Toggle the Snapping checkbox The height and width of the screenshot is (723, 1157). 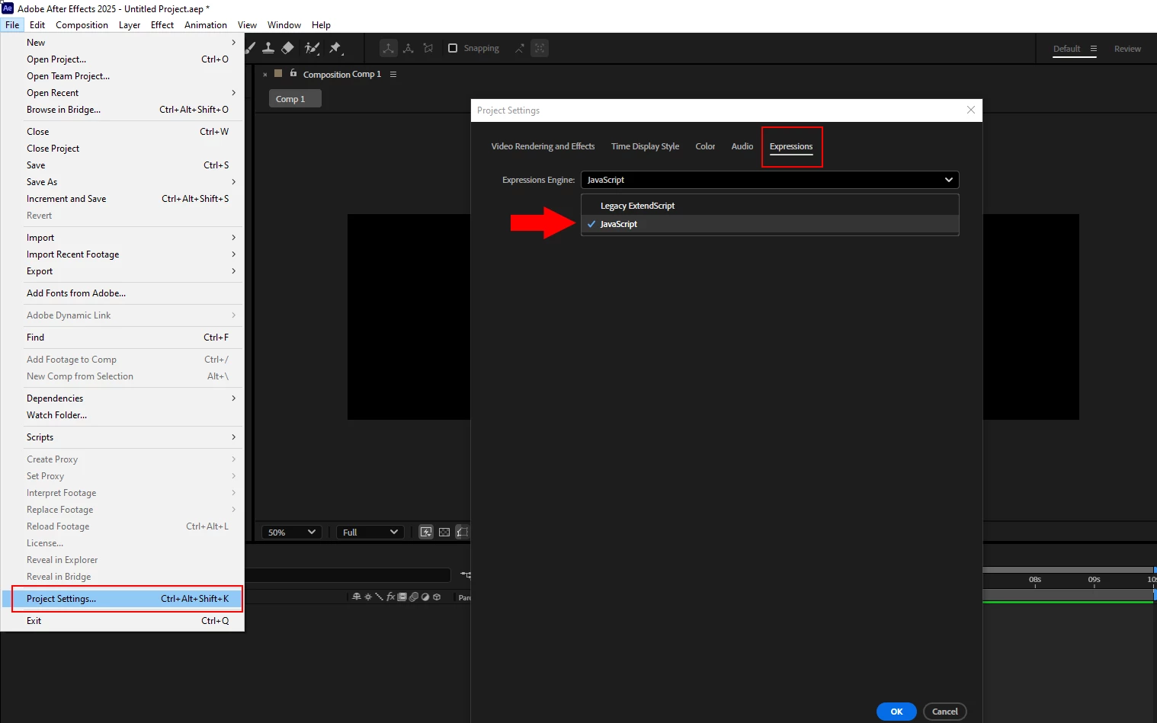(x=453, y=48)
